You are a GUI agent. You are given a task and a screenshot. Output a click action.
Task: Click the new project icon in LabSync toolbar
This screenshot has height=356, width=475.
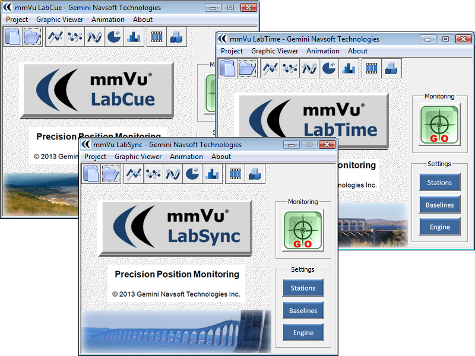coord(91,174)
